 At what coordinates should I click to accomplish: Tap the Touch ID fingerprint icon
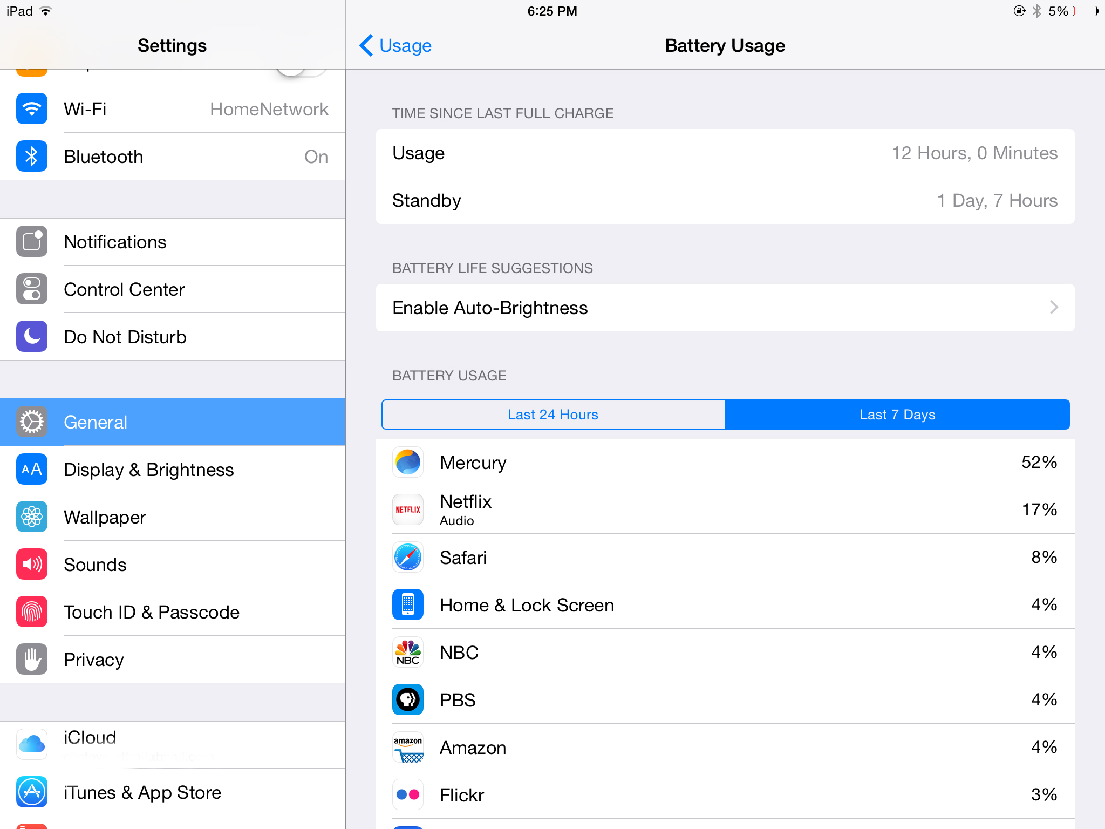point(32,612)
